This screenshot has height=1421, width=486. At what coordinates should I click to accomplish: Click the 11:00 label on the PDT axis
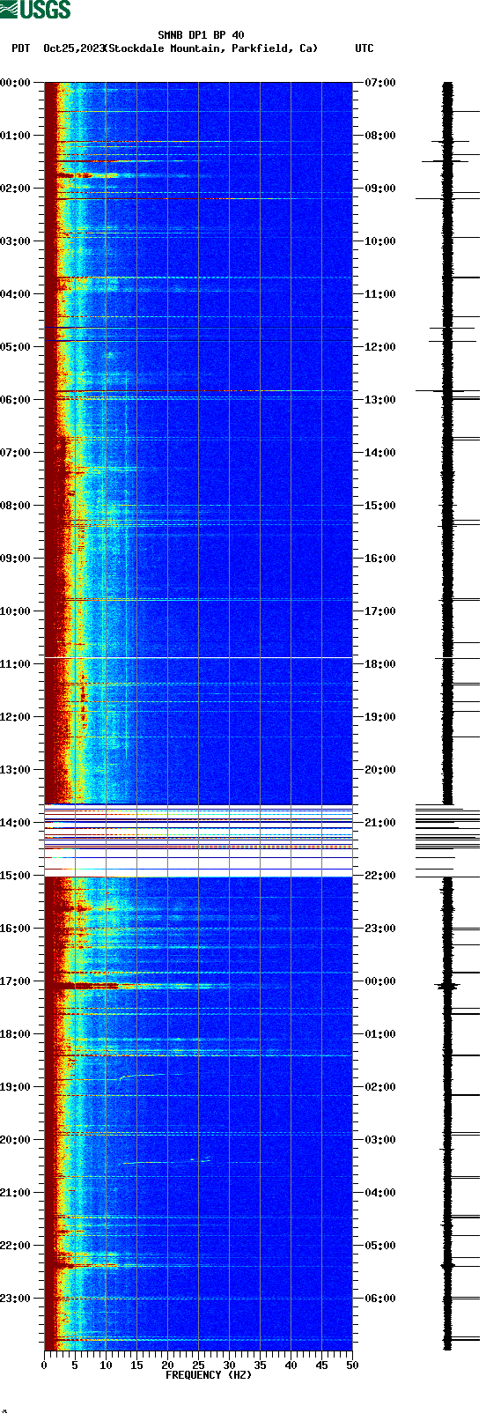[16, 664]
